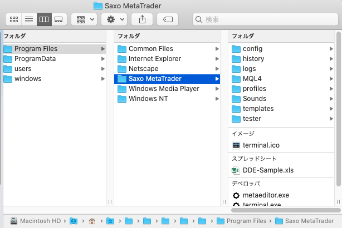Open the Sounds folder
Viewport: 342px width, 228px height.
[x=281, y=99]
